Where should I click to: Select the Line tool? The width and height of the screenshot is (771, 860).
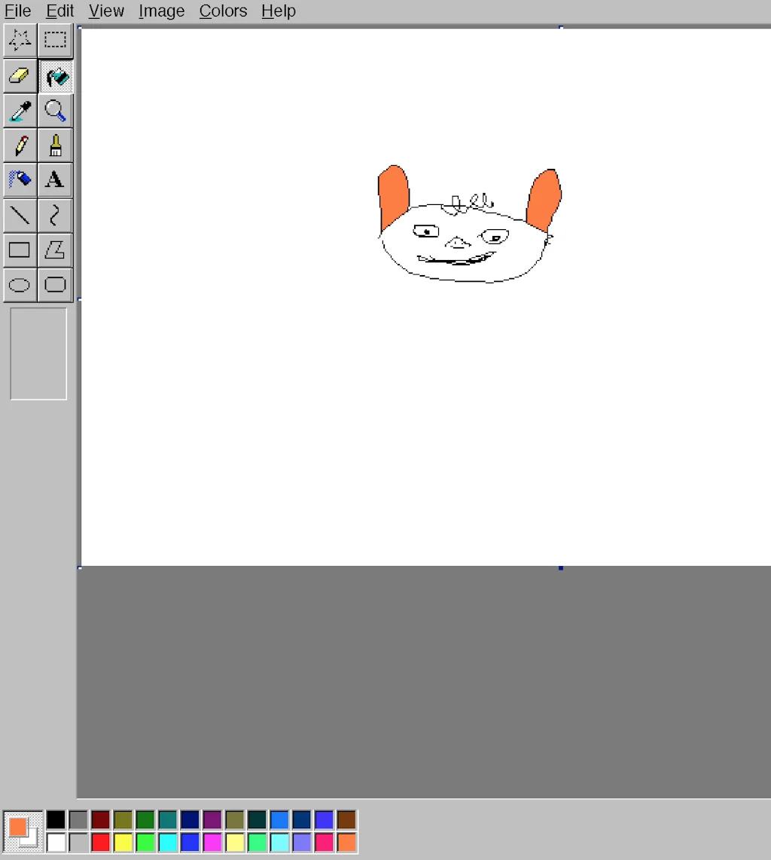(20, 215)
